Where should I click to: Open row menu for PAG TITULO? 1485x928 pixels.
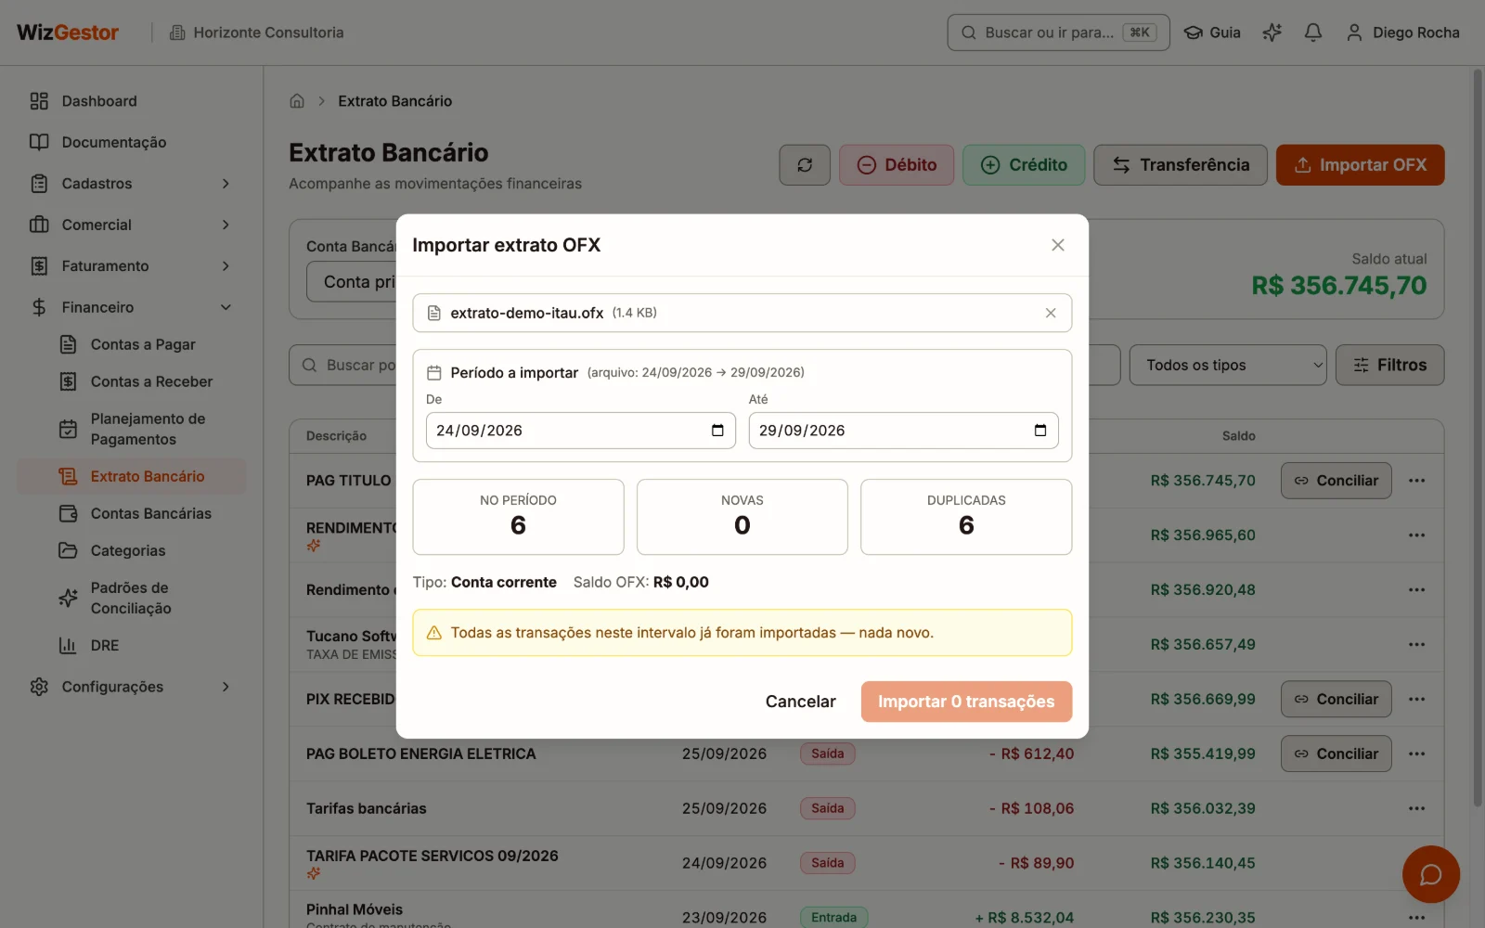1416,481
